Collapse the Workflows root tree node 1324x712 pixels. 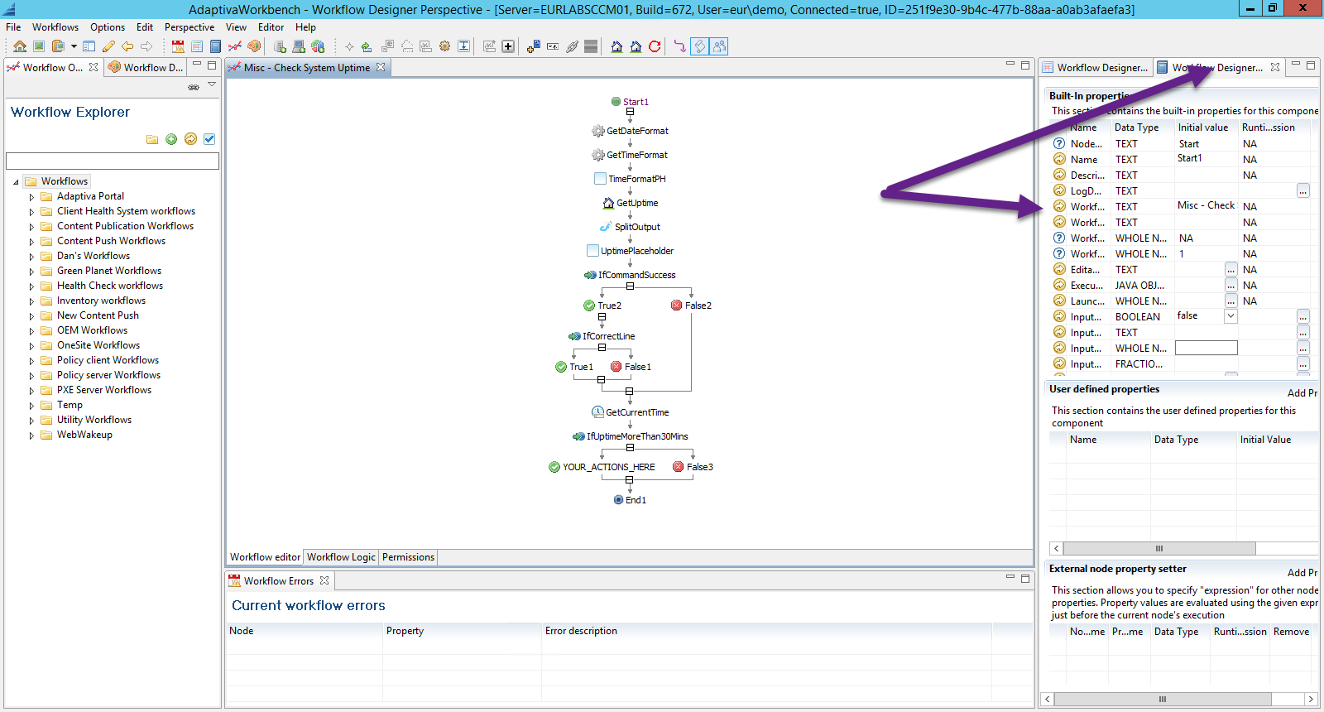pyautogui.click(x=16, y=182)
